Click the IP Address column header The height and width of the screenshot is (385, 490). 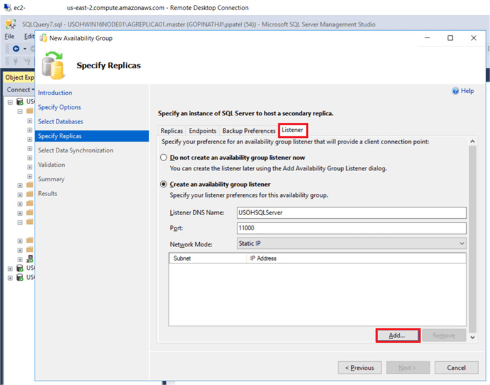356,258
